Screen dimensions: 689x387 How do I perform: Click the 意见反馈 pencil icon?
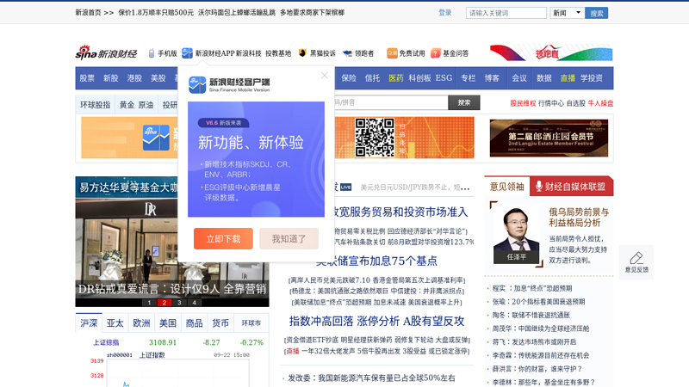636,258
